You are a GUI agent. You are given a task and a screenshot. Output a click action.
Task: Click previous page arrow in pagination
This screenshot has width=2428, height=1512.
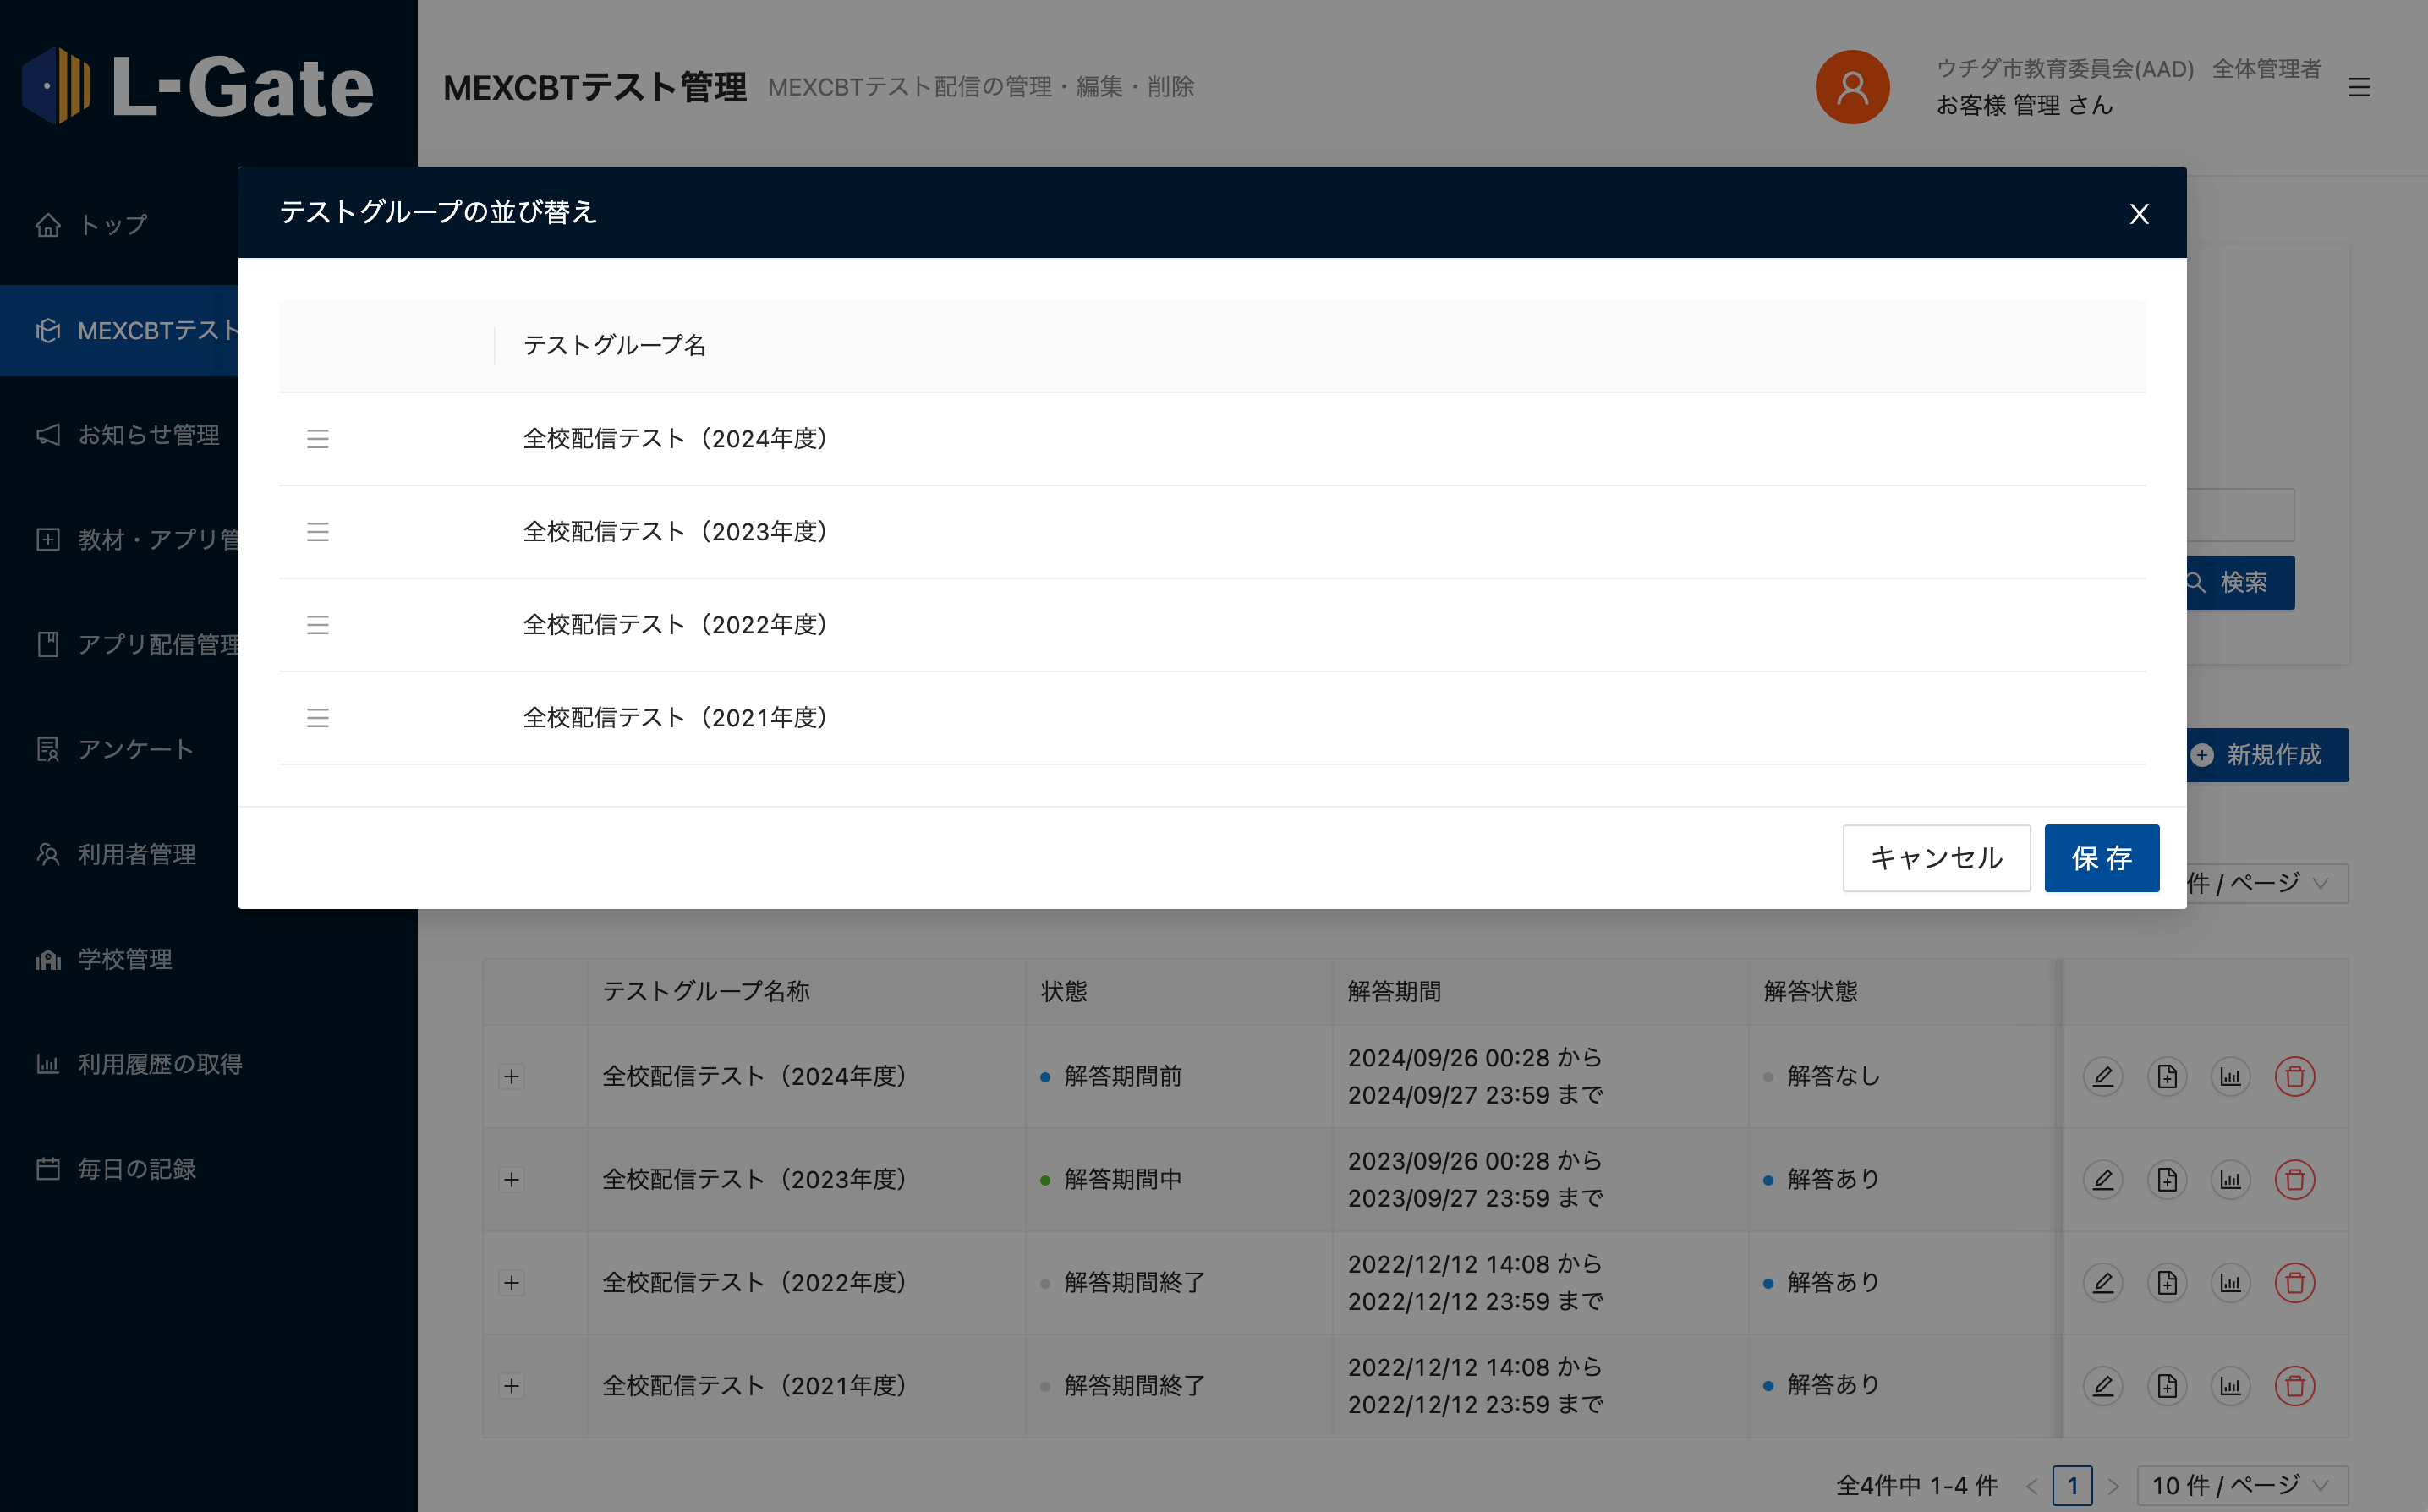2031,1486
